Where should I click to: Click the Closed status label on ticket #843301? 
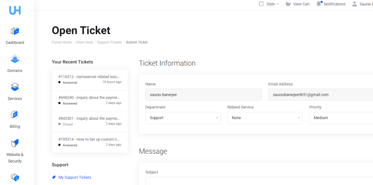67,124
